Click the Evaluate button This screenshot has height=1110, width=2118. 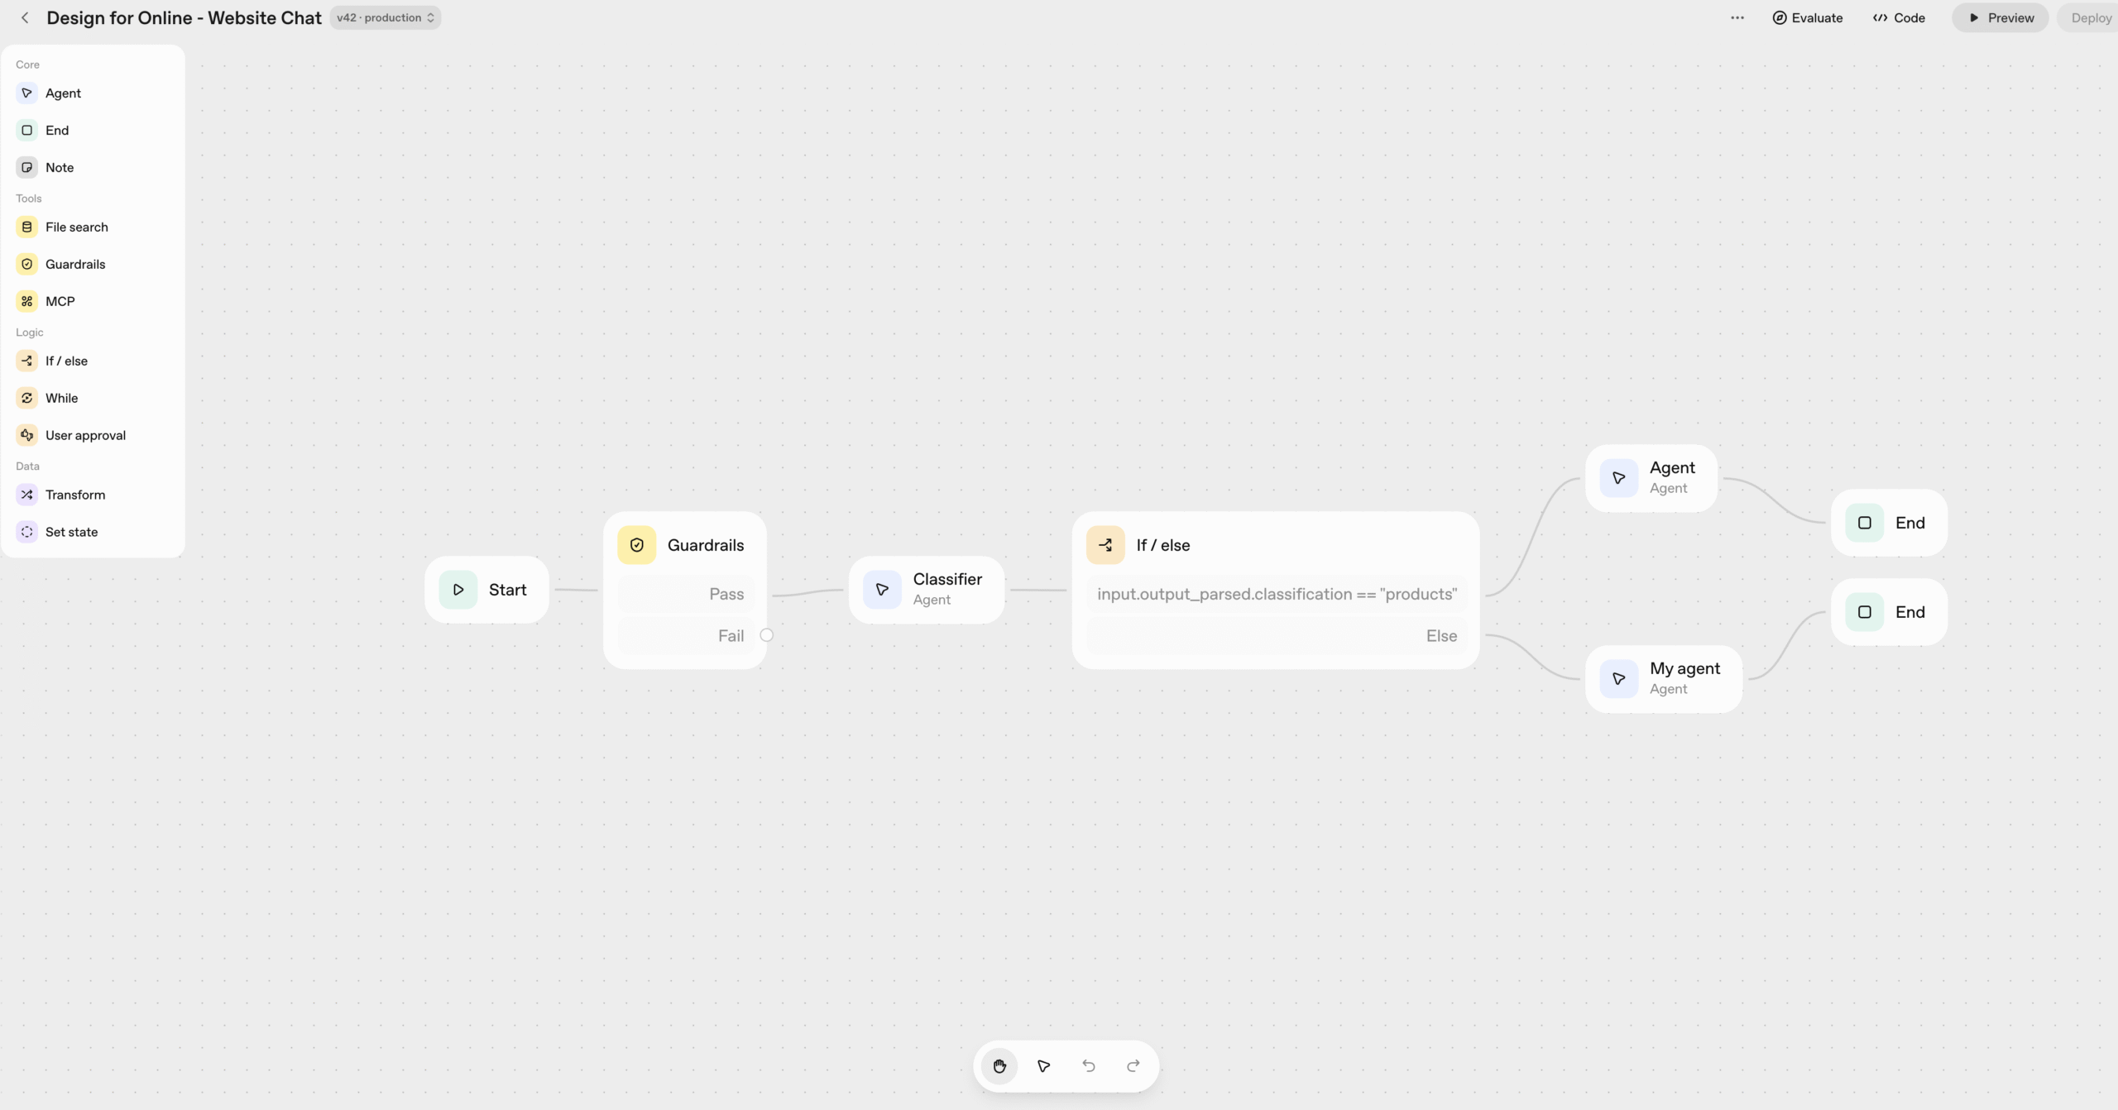click(1808, 17)
